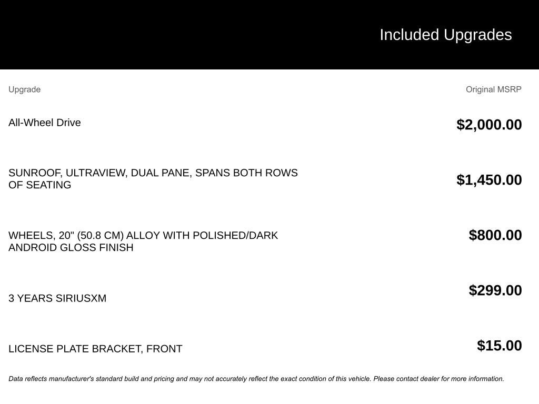Image resolution: width=539 pixels, height=404 pixels.
Task: Select License Plate Bracket, Front entry
Action: click(95, 349)
